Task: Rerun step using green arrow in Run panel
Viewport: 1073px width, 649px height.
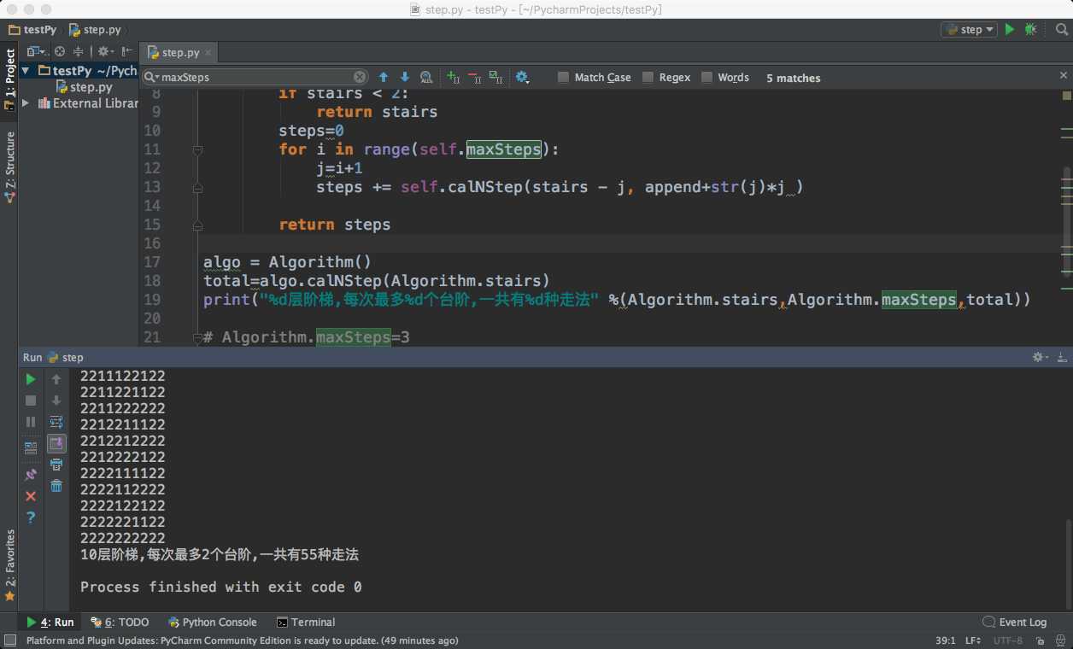Action: (x=31, y=379)
